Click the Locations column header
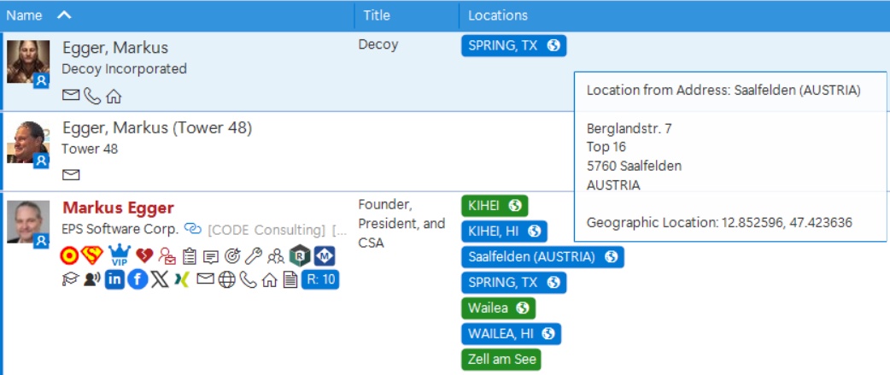 498,15
